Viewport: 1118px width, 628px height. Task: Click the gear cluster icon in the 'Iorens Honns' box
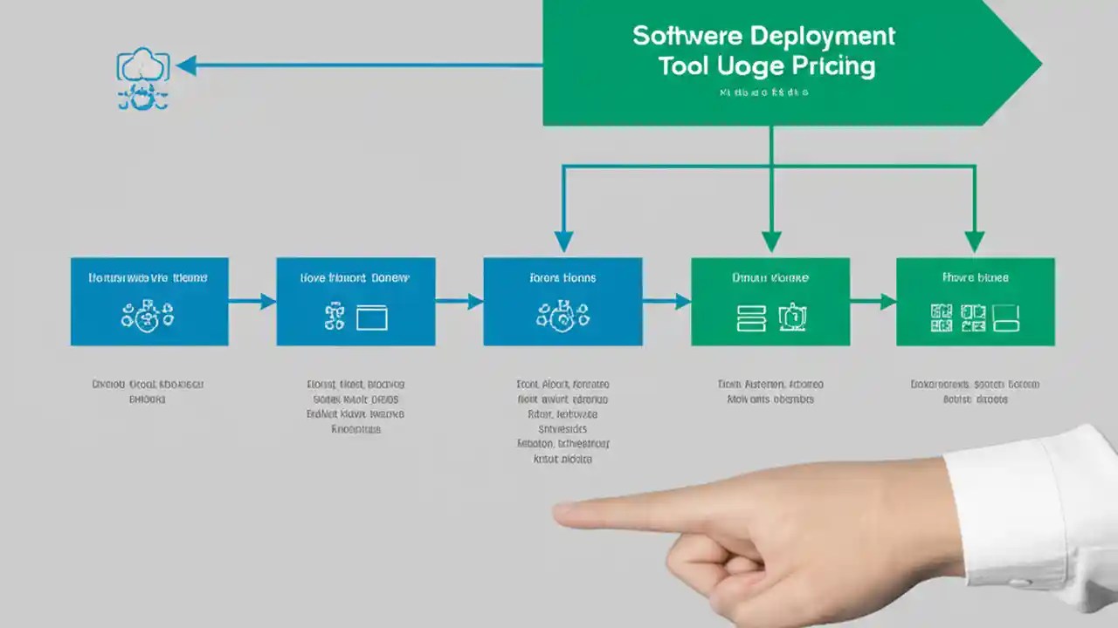[562, 316]
